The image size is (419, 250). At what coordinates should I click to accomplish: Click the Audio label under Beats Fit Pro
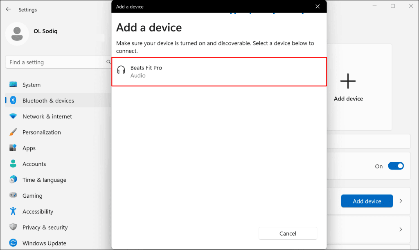pos(138,76)
